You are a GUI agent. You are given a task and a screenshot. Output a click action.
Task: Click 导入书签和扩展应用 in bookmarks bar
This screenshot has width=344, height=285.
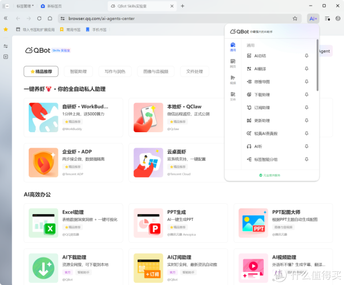(x=36, y=29)
